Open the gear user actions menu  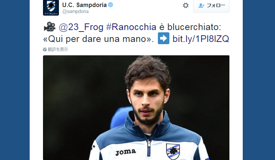(x=186, y=6)
